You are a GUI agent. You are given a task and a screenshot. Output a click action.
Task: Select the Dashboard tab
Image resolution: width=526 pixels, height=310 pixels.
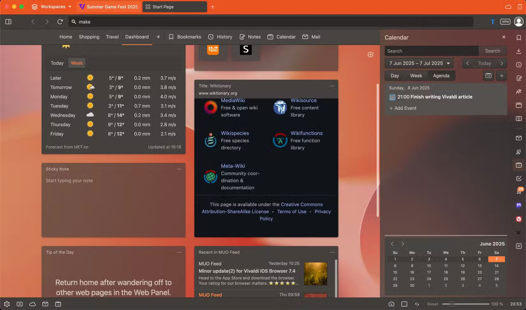click(x=137, y=37)
